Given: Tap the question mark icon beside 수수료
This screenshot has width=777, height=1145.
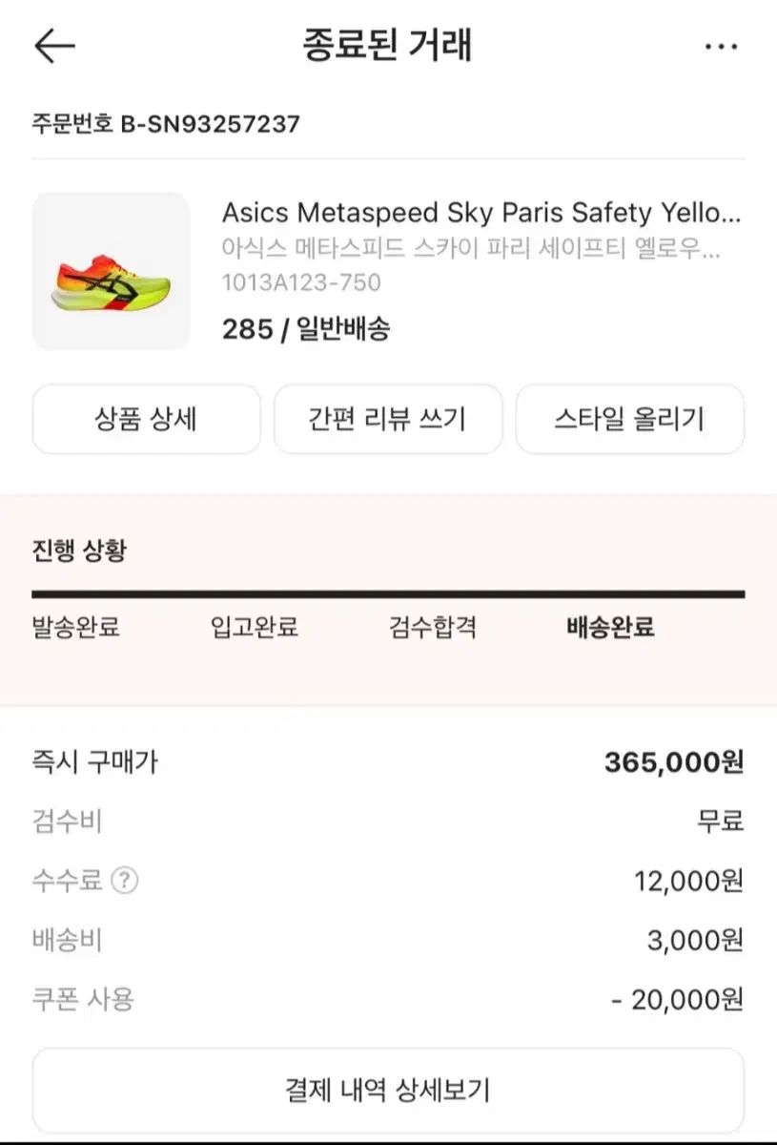Looking at the screenshot, I should 125,881.
